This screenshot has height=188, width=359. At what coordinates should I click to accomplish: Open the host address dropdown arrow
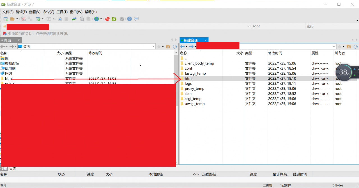pos(249,26)
